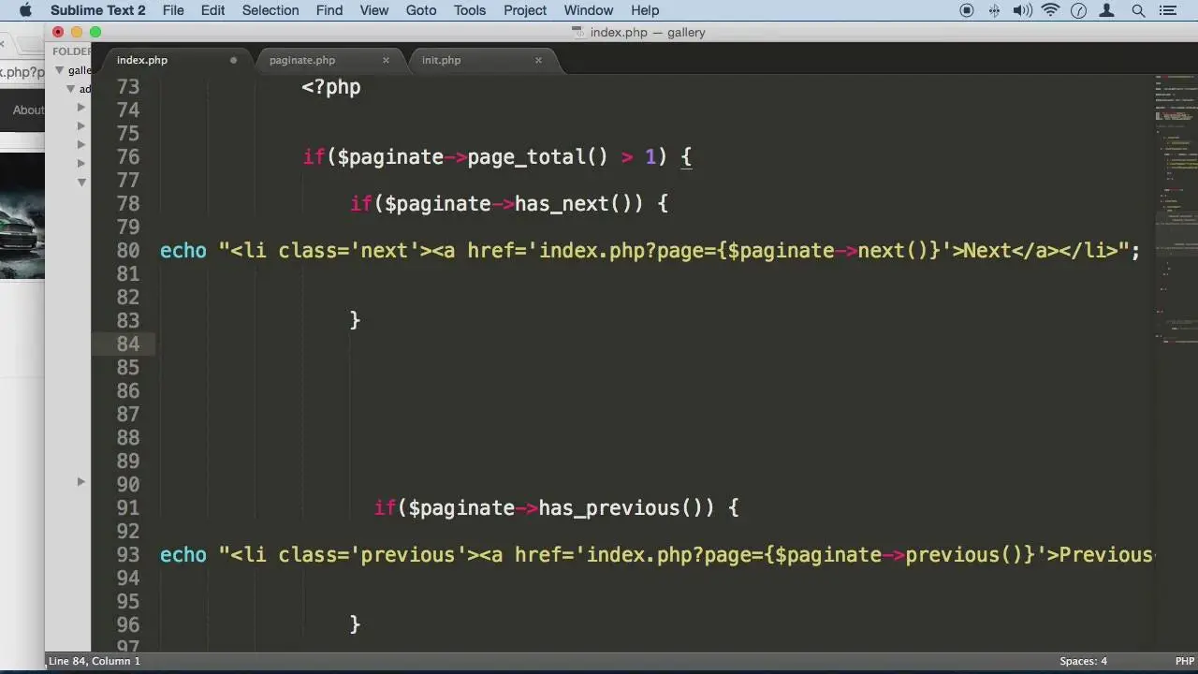The height and width of the screenshot is (674, 1198).
Task: Click the file icon in the window title
Action: point(578,32)
